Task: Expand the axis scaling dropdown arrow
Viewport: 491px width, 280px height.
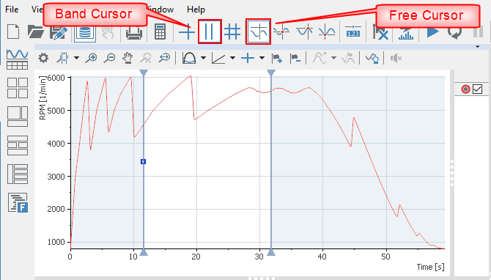Action: [232, 58]
